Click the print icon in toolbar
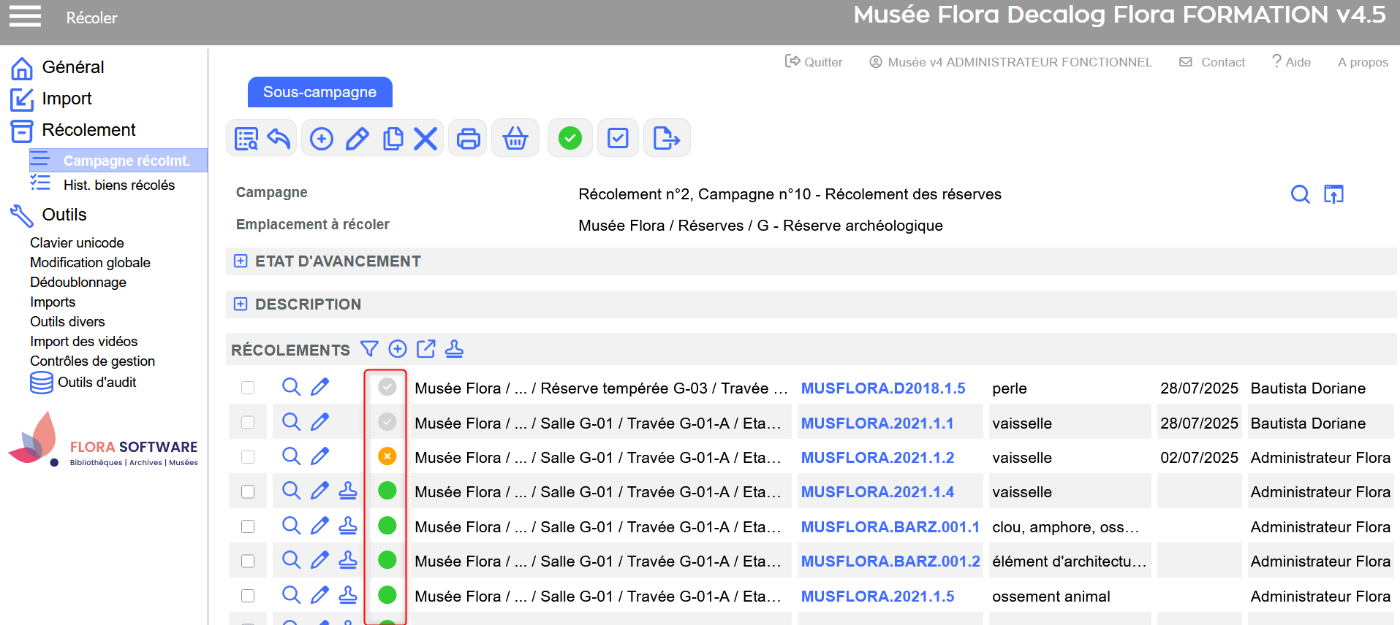The width and height of the screenshot is (1400, 625). pyautogui.click(x=468, y=138)
